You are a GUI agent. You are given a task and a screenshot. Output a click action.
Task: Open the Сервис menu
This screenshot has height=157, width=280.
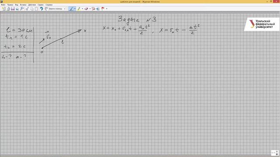tap(41, 5)
